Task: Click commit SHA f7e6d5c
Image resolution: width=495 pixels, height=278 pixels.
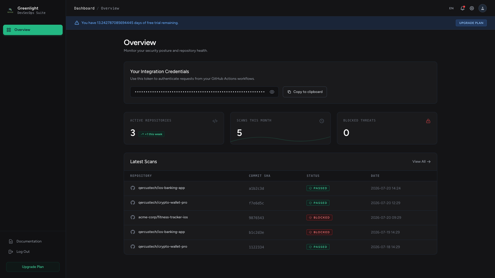Action: [x=256, y=203]
